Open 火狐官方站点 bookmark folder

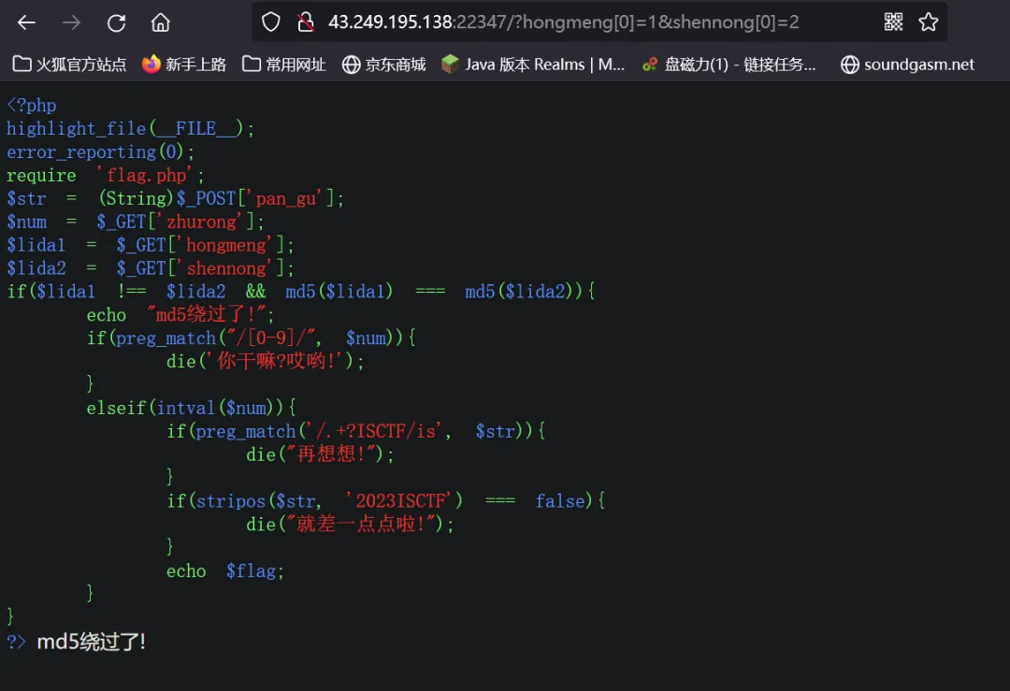coord(69,65)
